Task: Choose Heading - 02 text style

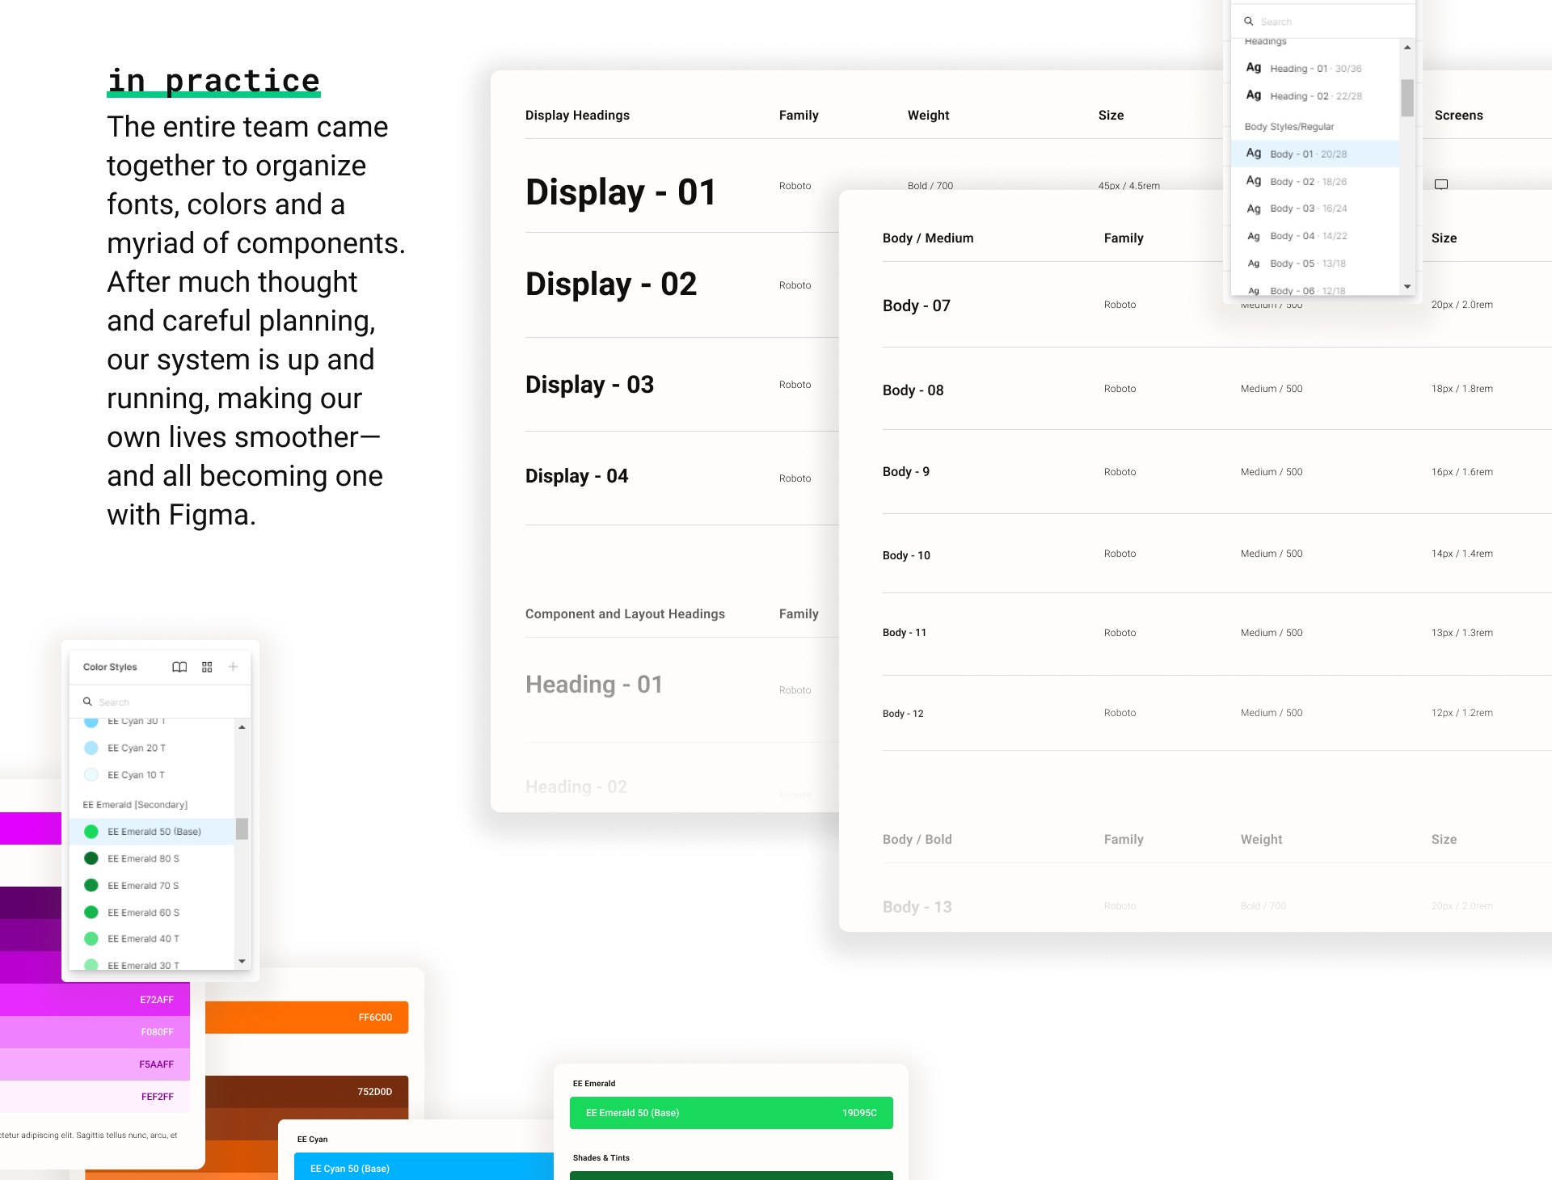Action: [1314, 95]
